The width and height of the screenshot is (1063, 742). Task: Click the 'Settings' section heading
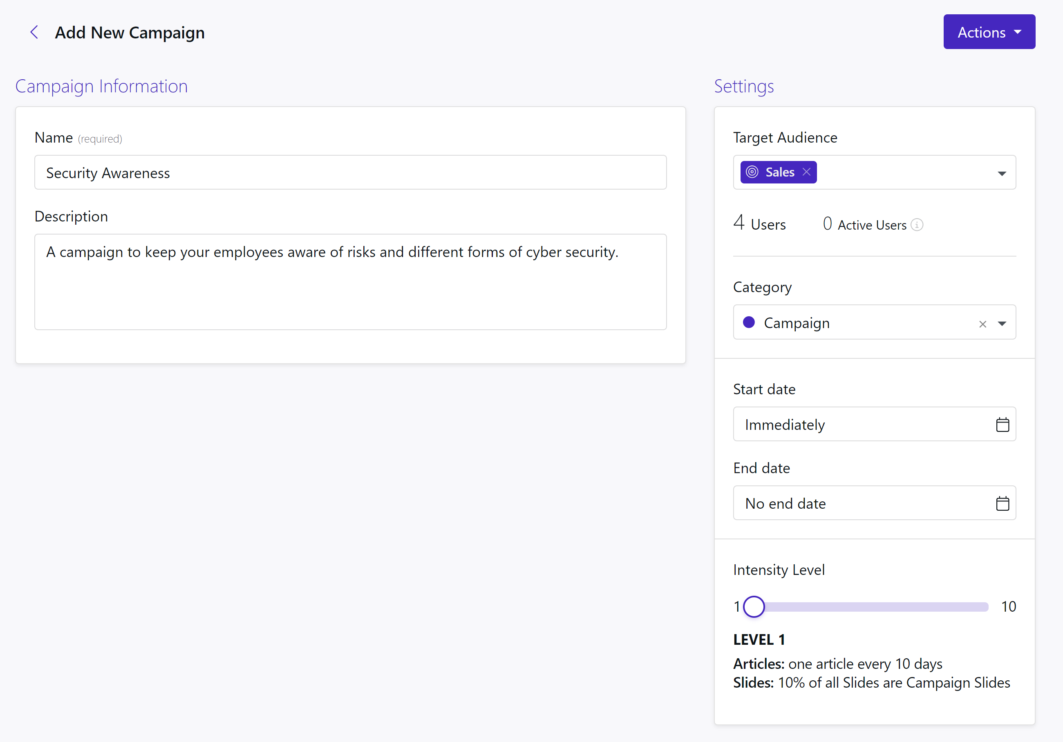coord(744,87)
